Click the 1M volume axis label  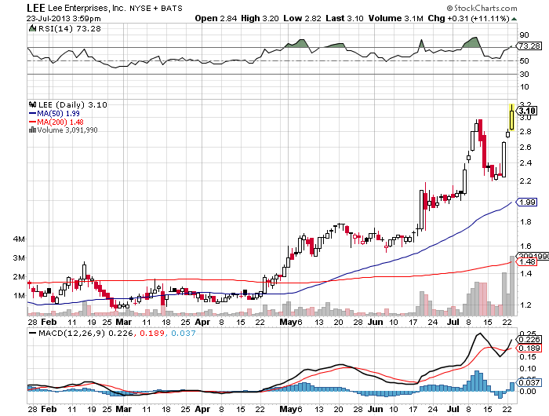coord(19,296)
